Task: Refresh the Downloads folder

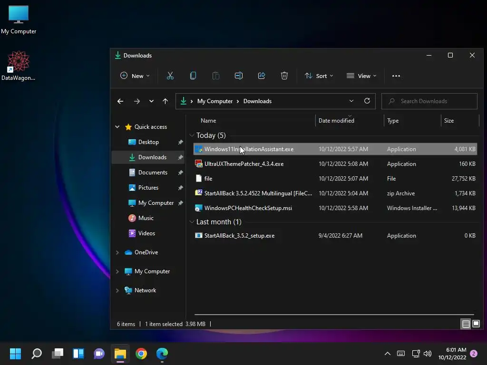Action: (x=367, y=101)
